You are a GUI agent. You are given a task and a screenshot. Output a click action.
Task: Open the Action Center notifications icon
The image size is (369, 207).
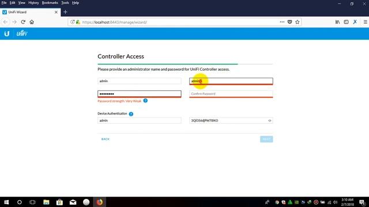(x=363, y=202)
